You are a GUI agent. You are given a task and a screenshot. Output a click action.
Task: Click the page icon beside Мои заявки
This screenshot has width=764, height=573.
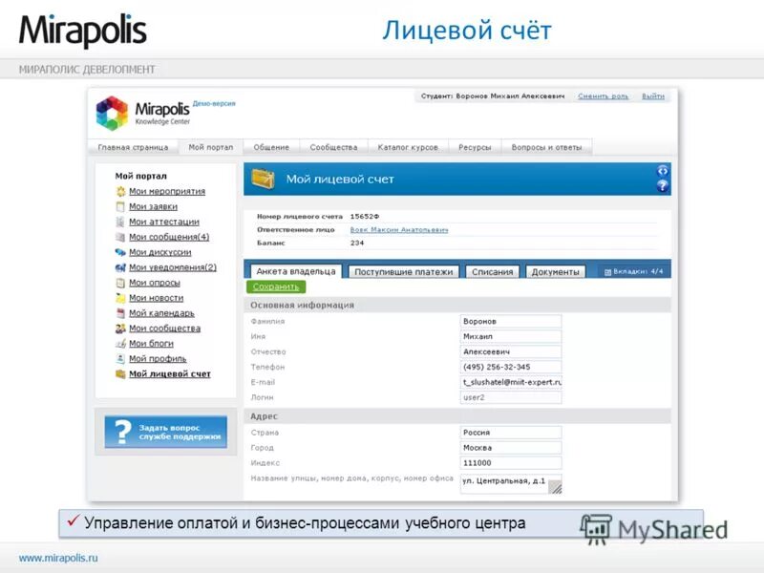tap(120, 206)
